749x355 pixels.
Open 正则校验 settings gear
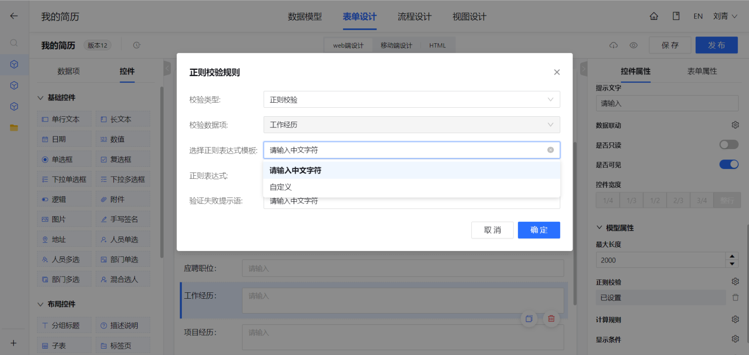735,282
